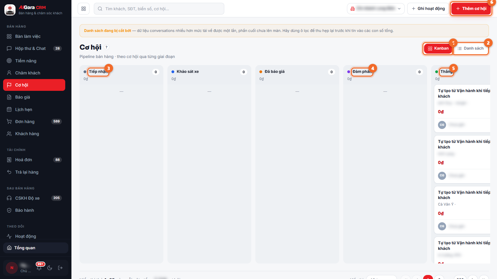Click the Tiếp nhận column header
This screenshot has height=279, width=497.
pyautogui.click(x=98, y=72)
